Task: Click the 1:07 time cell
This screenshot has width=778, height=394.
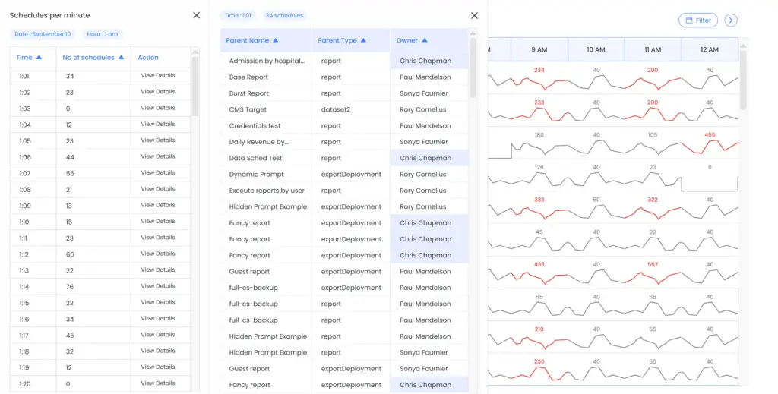Action: [x=25, y=173]
